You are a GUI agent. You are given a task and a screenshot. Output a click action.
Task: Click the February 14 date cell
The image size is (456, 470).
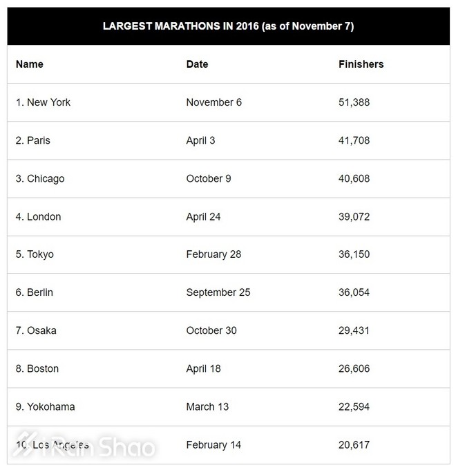tap(213, 444)
